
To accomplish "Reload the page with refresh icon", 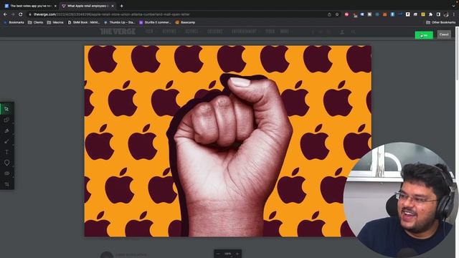I will (21, 14).
